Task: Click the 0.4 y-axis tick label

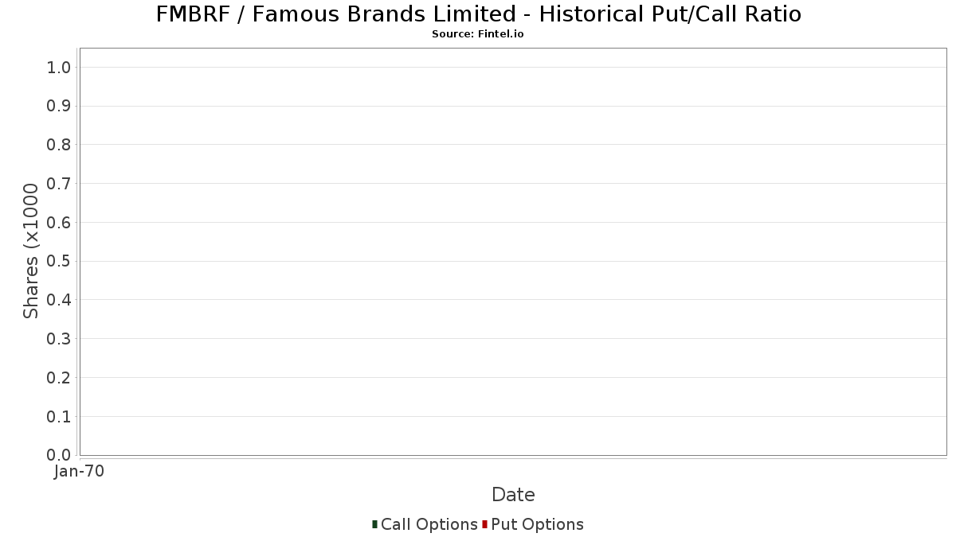Action: [59, 300]
